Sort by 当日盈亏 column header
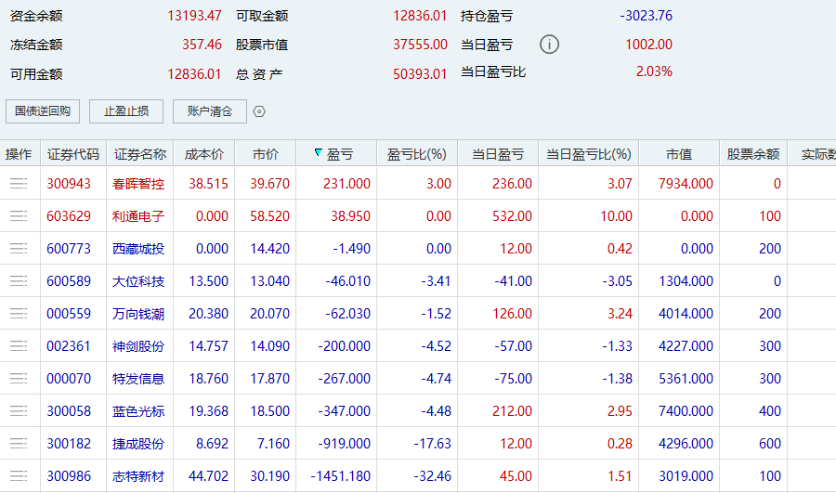The image size is (836, 493). point(497,154)
